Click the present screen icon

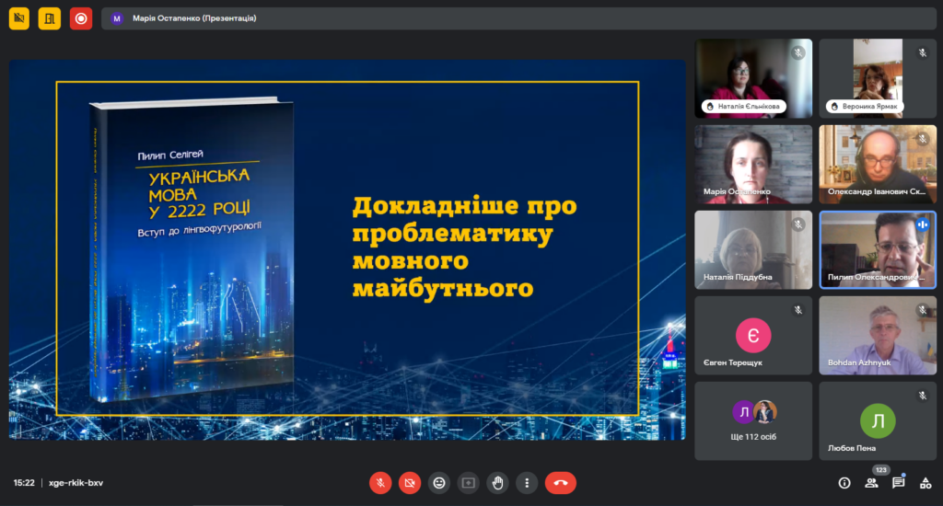(469, 482)
